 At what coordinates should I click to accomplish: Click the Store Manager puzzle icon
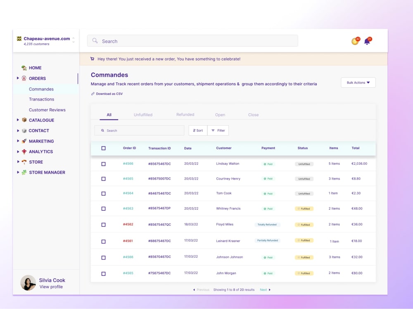pos(24,172)
